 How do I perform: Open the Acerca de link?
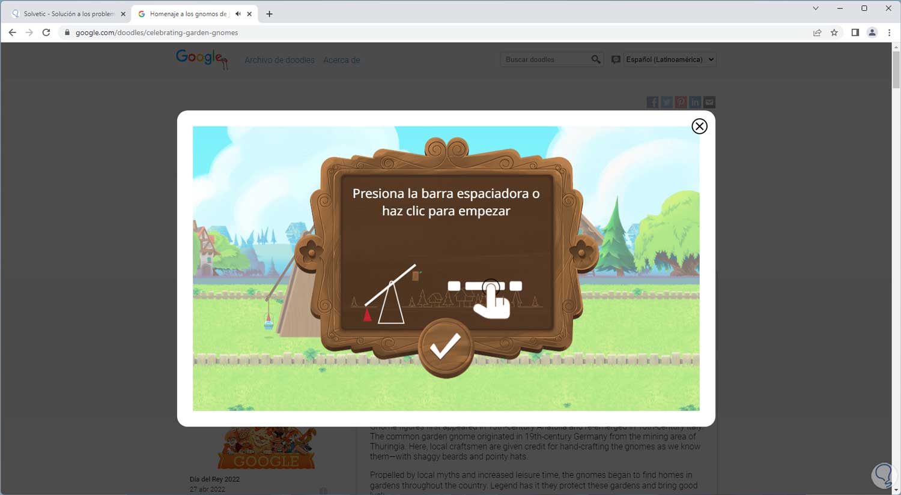click(x=342, y=60)
